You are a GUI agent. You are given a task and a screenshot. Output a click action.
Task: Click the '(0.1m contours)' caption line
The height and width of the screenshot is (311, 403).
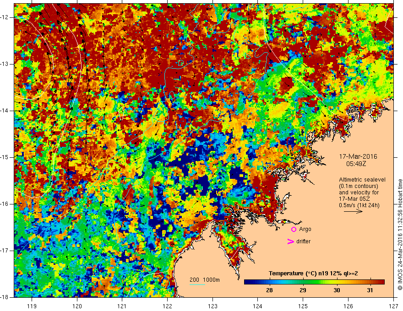[359, 186]
